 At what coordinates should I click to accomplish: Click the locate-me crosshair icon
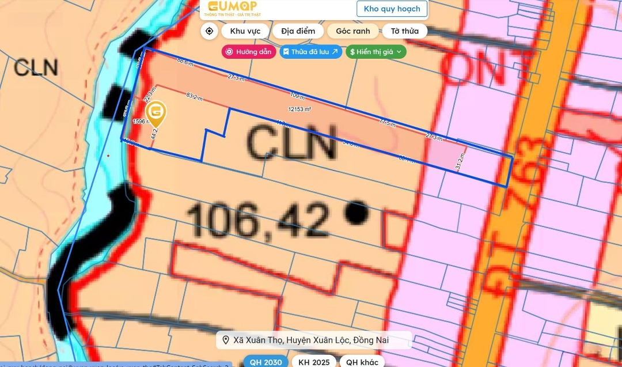coord(209,31)
